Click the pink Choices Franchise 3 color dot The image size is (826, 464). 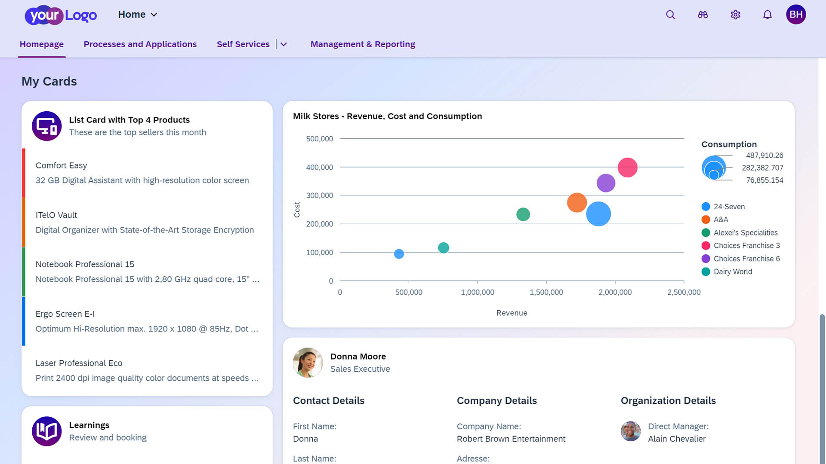[706, 245]
